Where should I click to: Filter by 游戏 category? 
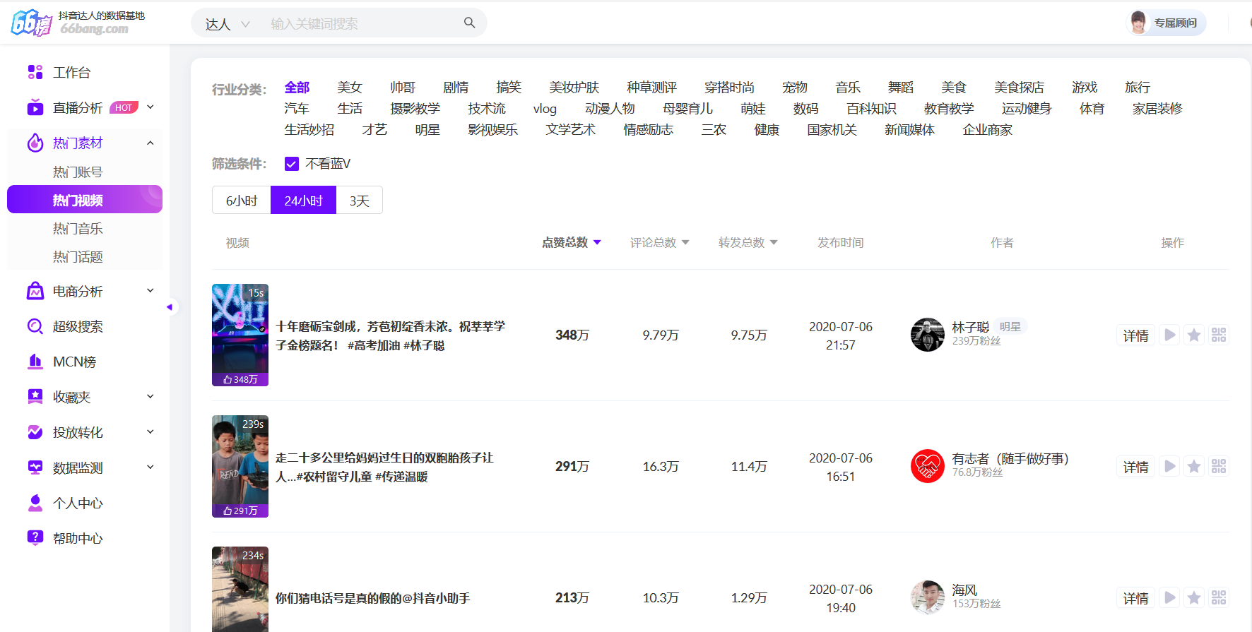[x=1085, y=88]
